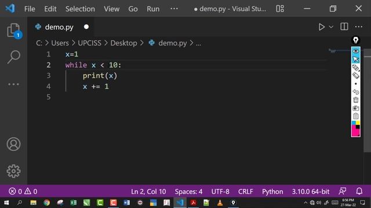Screen dimensions: 371x208
Task: Open the File menu
Action: point(30,9)
